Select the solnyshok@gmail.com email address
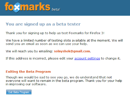Image resolution: width=130 pixels, height=101 pixels. click(x=72, y=51)
